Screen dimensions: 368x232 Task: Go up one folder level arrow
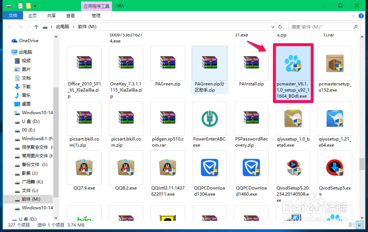pos(36,27)
